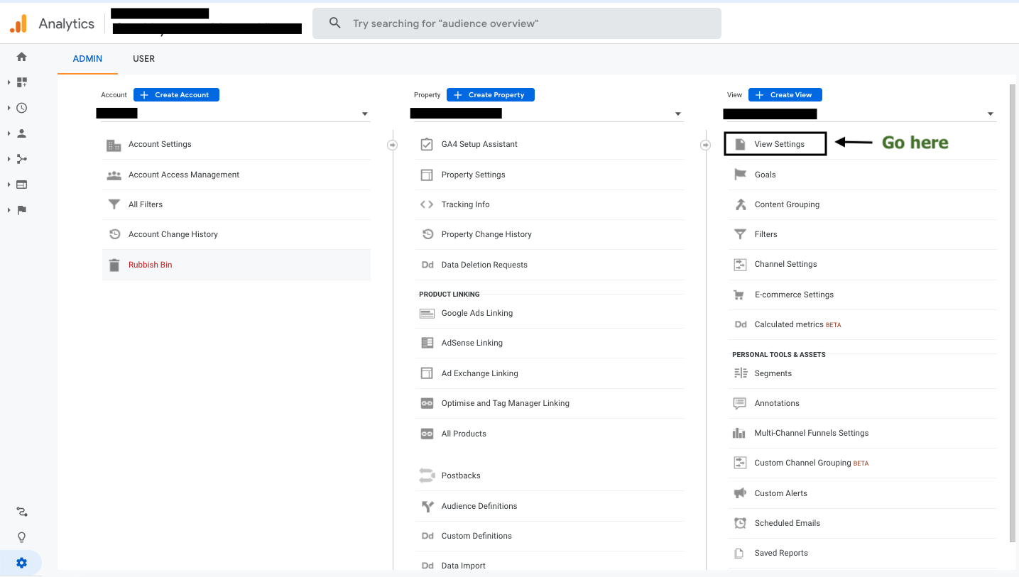Click the GA4 Setup Assistant checkbox icon

(427, 144)
